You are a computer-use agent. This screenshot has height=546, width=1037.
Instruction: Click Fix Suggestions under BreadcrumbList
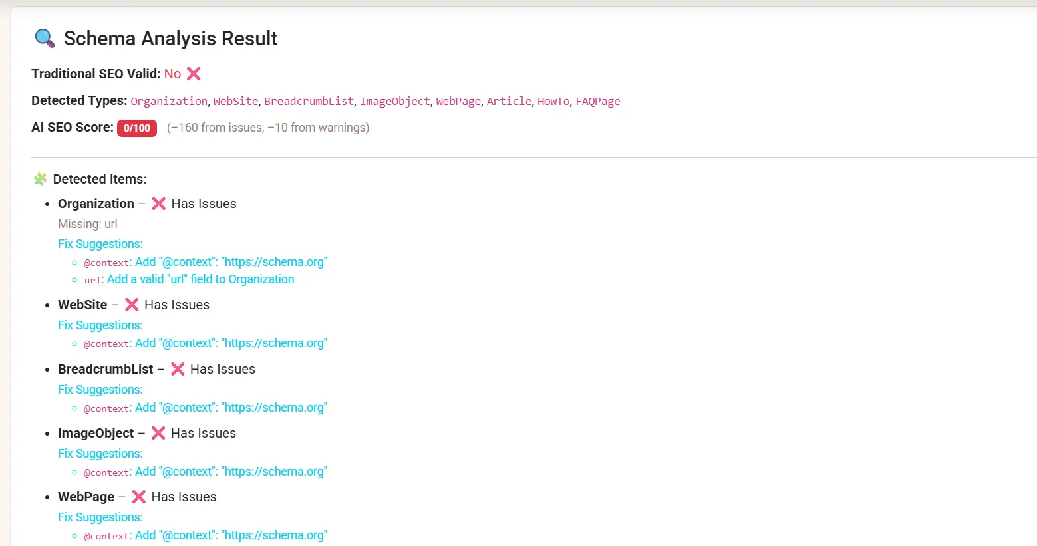tap(100, 390)
